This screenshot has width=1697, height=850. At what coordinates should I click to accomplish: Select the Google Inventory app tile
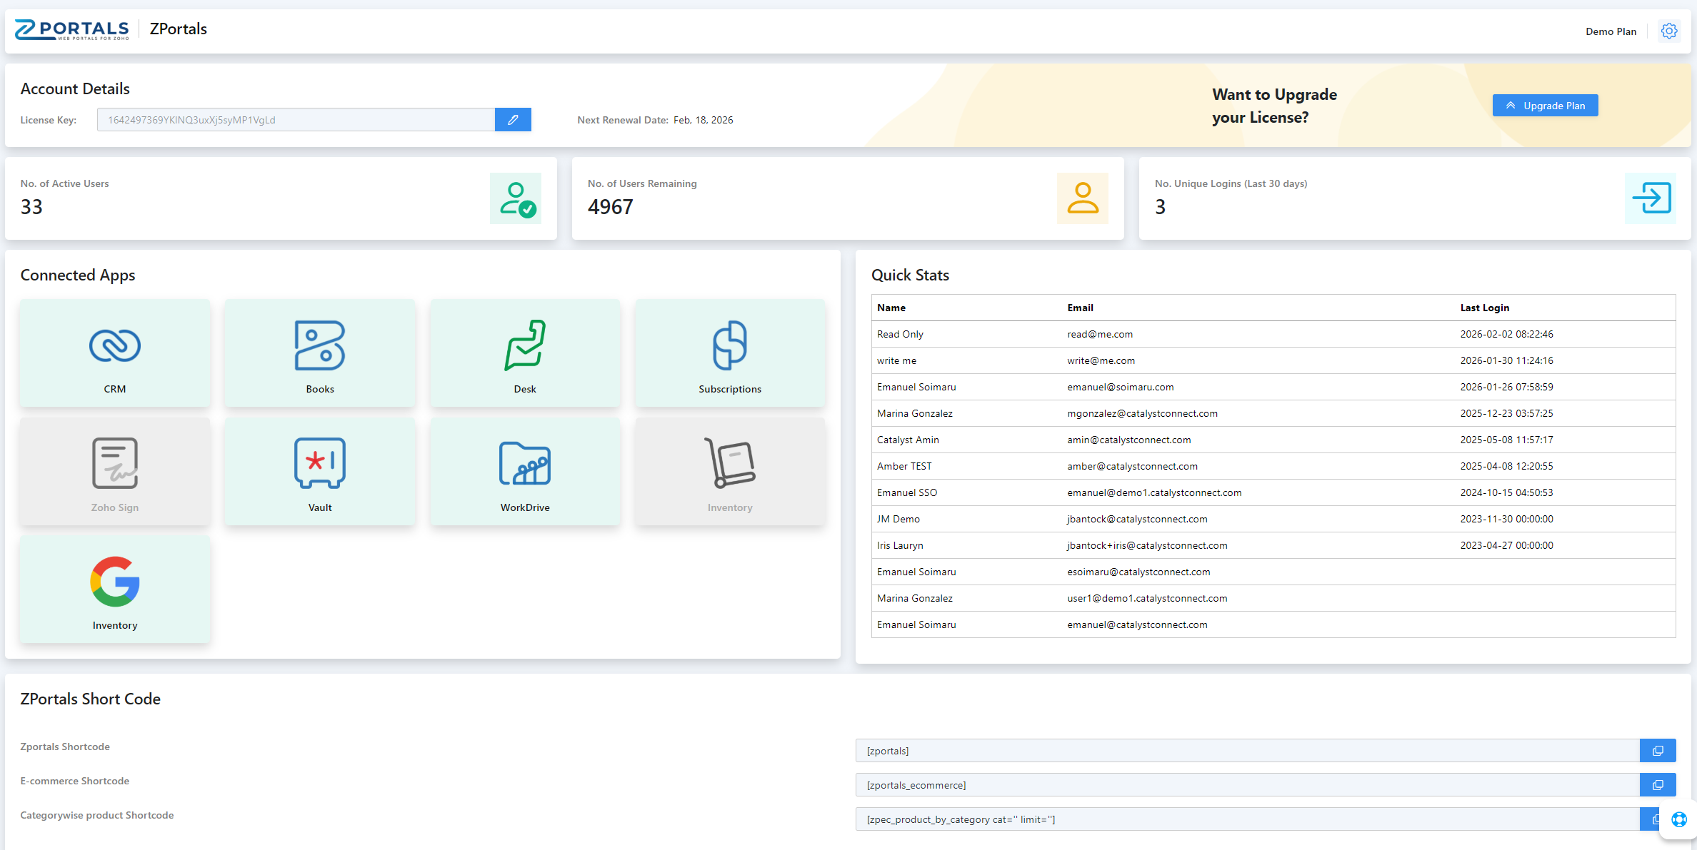pyautogui.click(x=114, y=589)
